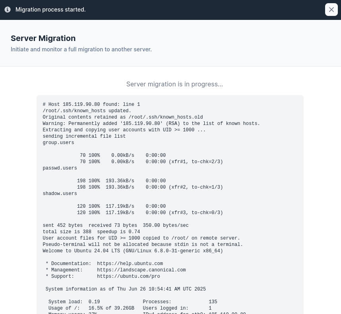The width and height of the screenshot is (341, 314).
Task: Click the https://help.ubuntu.com documentation URL
Action: pos(130,263)
